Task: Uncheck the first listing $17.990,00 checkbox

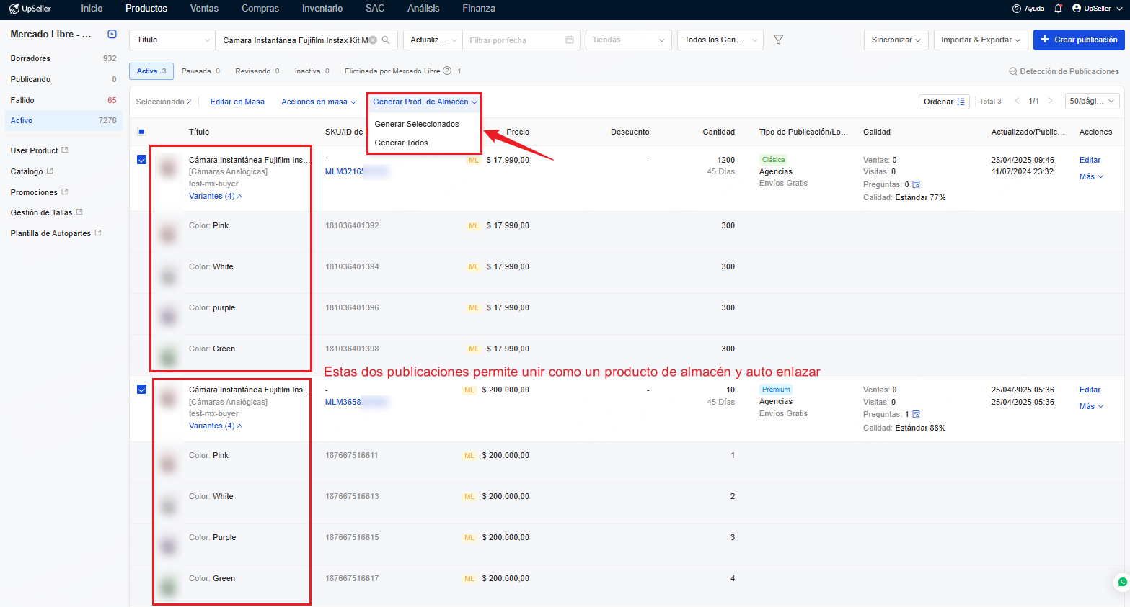Action: tap(141, 160)
